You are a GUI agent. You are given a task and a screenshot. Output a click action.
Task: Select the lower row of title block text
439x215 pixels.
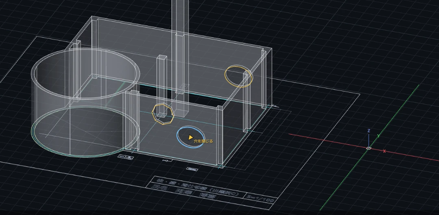coord(185,192)
